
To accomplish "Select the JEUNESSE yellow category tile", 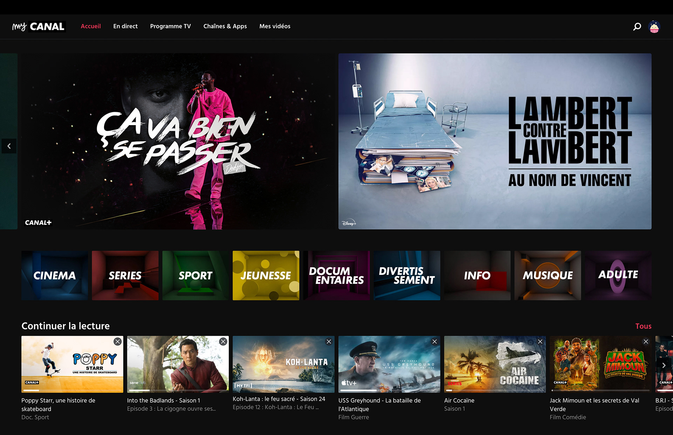I will [266, 276].
